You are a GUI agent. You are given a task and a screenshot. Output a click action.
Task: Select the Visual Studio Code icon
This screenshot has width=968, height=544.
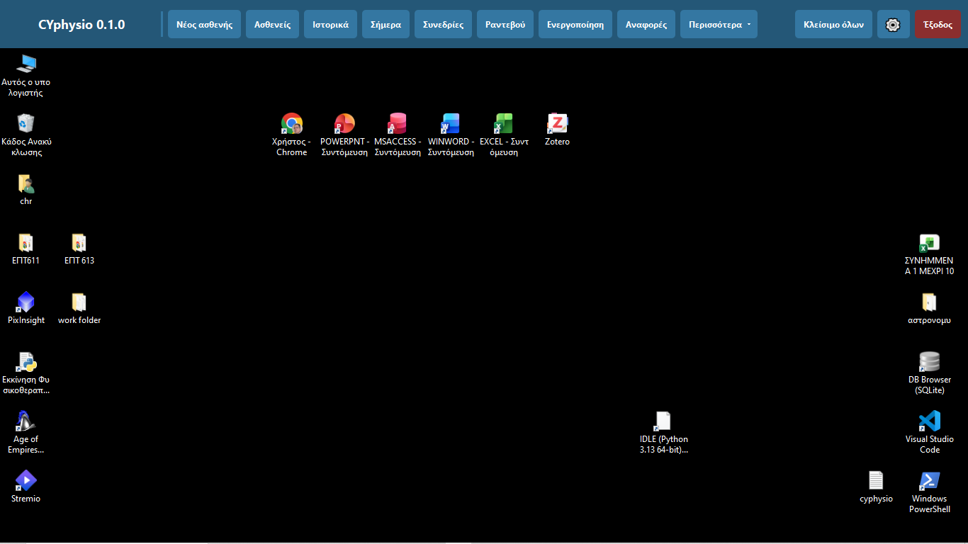coord(930,421)
